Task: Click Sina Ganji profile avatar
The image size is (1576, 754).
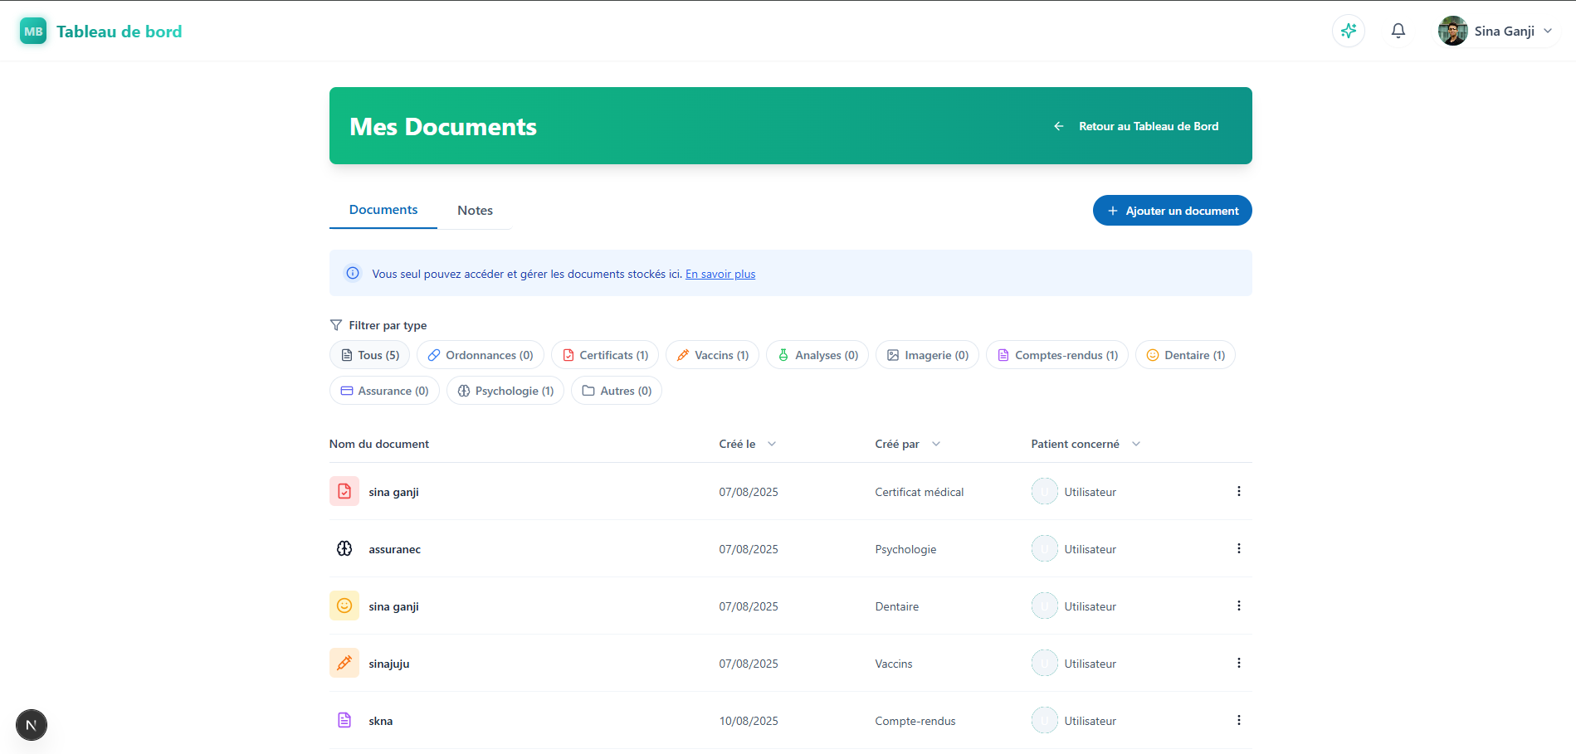Action: coord(1453,32)
